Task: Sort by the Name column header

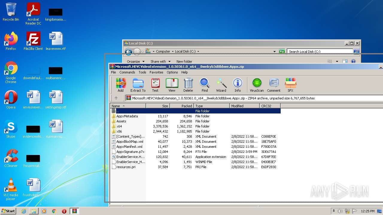Action: click(128, 106)
